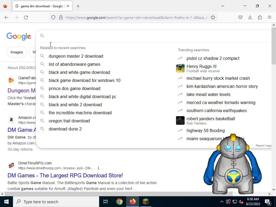
Task: Pick 'black and white digital download pc'
Action: pyautogui.click(x=82, y=97)
